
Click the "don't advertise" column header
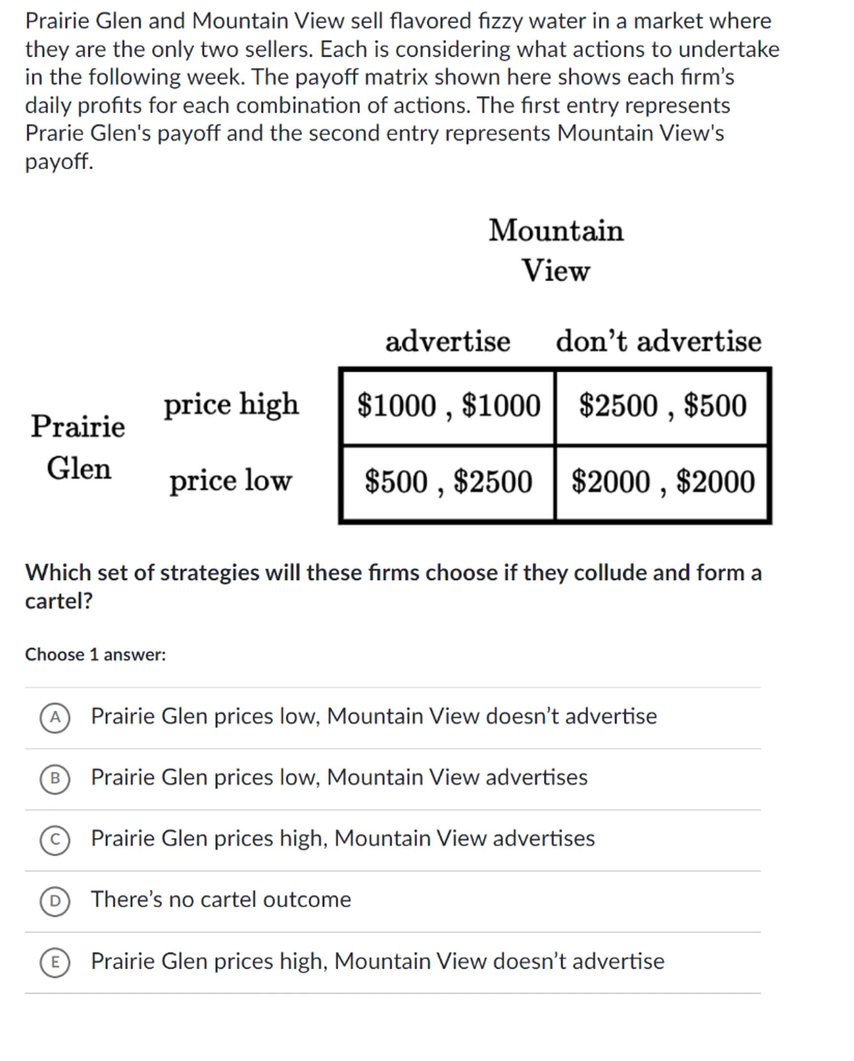coord(659,341)
